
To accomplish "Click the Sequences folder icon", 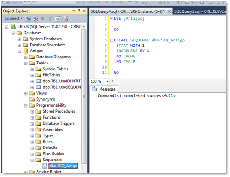I will [38, 160].
